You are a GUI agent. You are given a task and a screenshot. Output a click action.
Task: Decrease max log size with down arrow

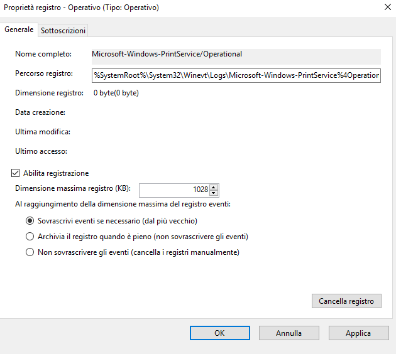click(x=214, y=193)
